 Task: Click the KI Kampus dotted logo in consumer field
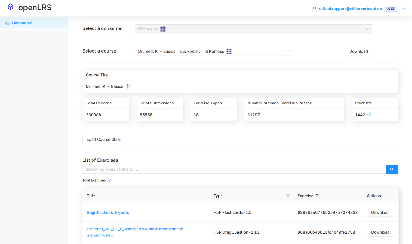coord(163,29)
